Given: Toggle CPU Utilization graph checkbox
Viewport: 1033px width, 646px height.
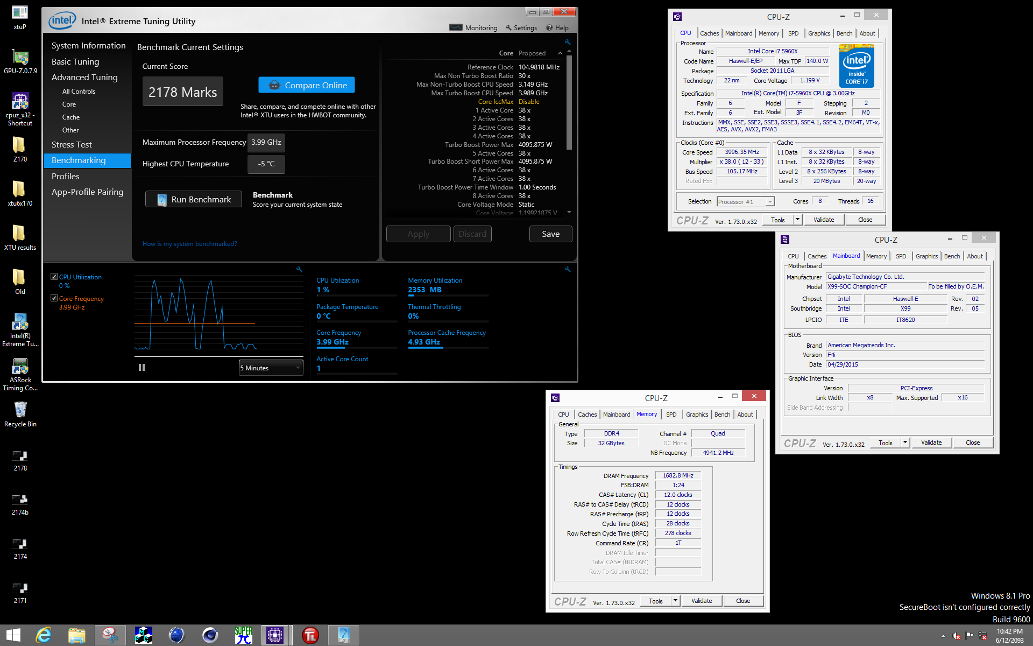Looking at the screenshot, I should coord(54,277).
